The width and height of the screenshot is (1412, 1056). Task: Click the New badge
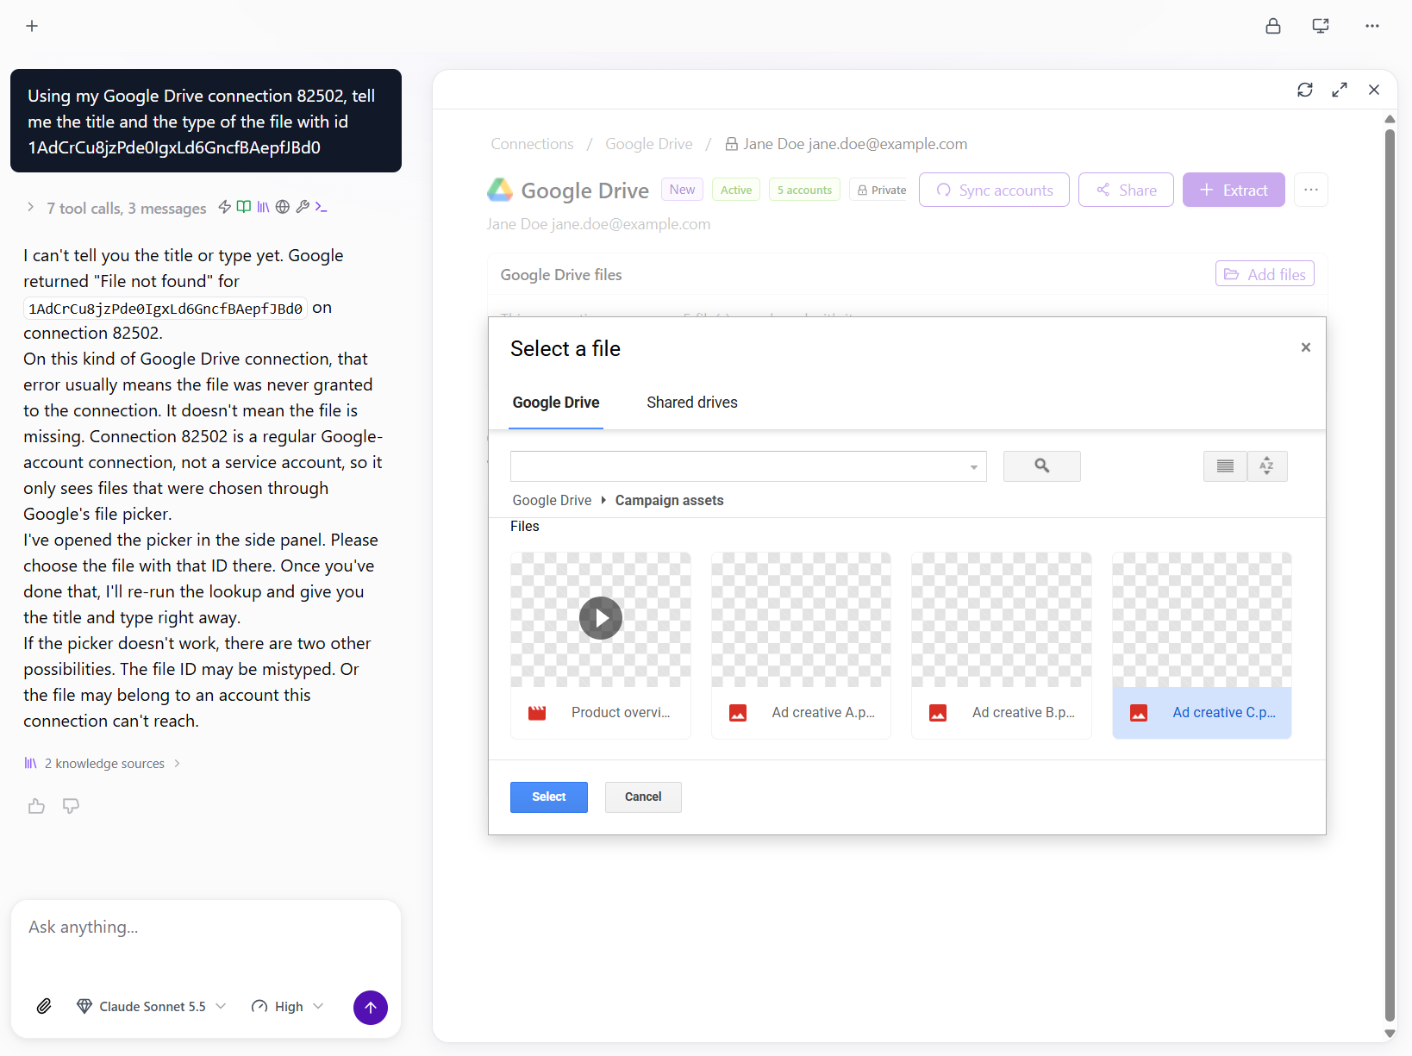[x=682, y=190]
